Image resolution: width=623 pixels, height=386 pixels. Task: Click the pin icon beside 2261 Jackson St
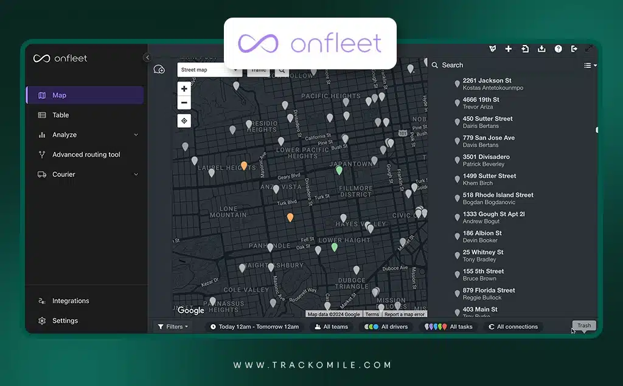457,84
